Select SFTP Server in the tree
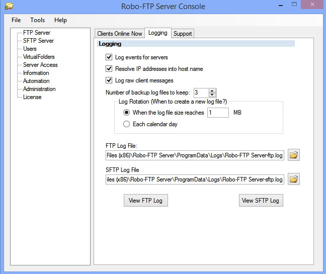Screen dimensions: 326x274 click(x=38, y=41)
